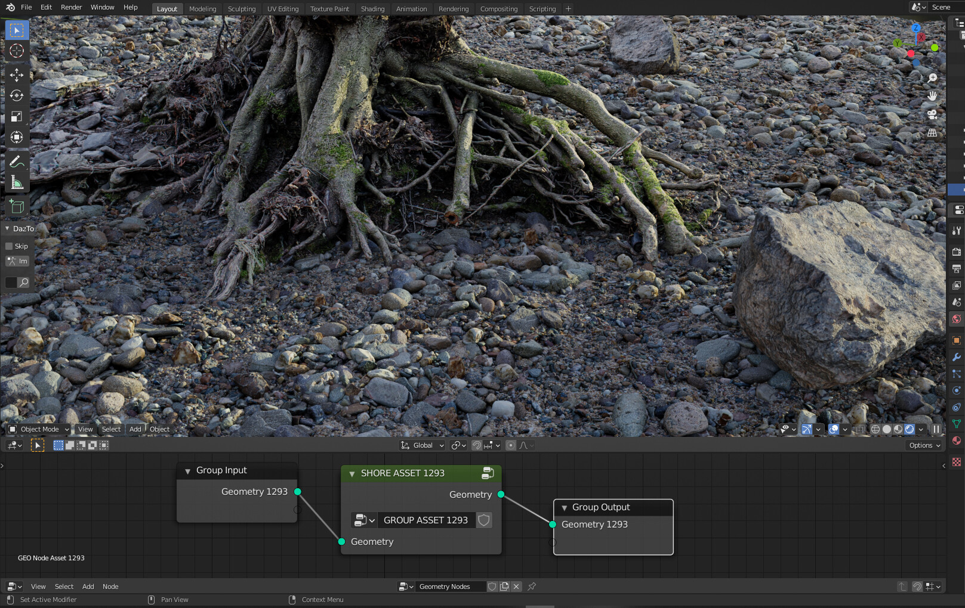Enable Material Preview shading mode
The width and height of the screenshot is (965, 608).
pyautogui.click(x=898, y=429)
